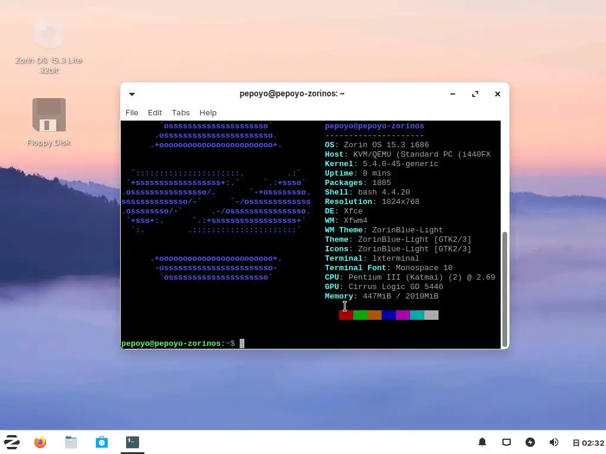The image size is (606, 454).
Task: Click the terminal vertical scrollbar
Action: click(x=504, y=288)
